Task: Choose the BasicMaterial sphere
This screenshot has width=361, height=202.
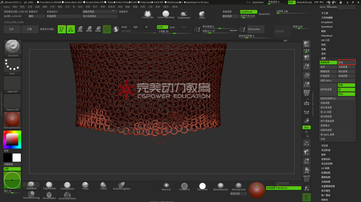Action: pyautogui.click(x=220, y=186)
